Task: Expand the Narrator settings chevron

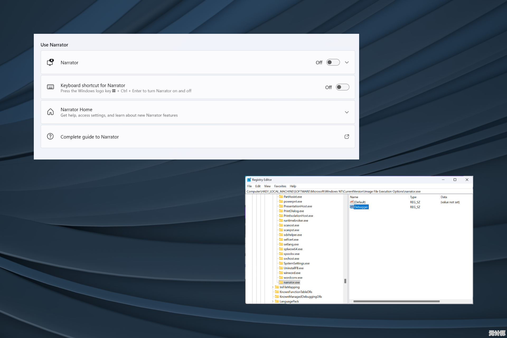Action: (x=347, y=62)
